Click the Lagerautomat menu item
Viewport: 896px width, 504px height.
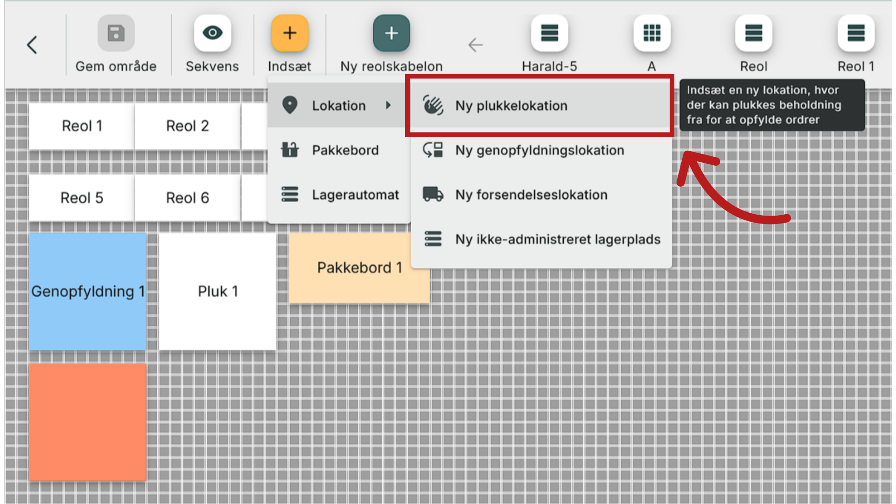355,195
